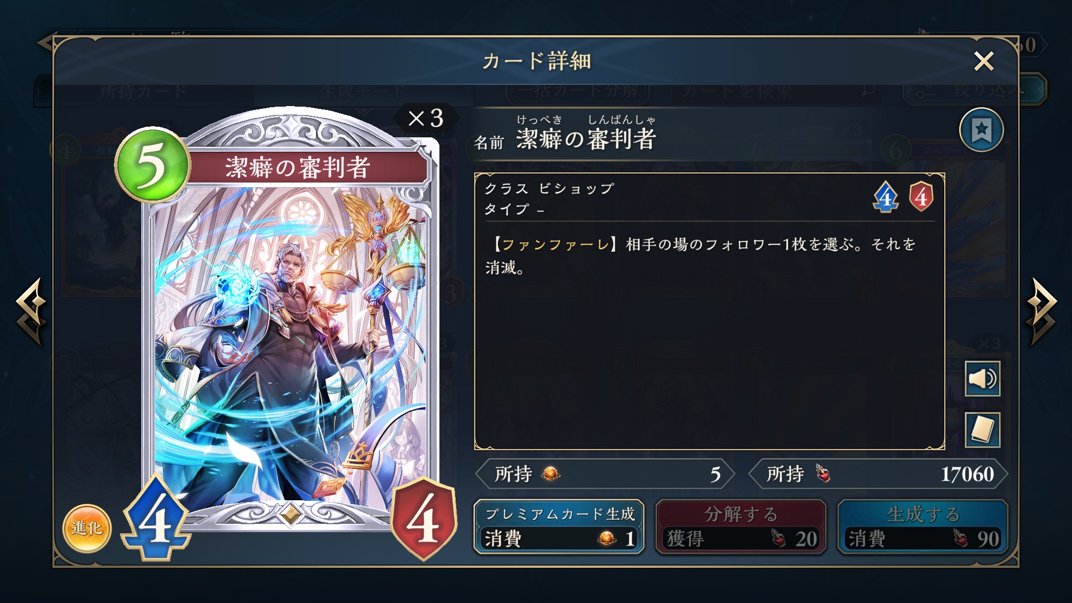Click the red defense 4 shield on card

click(x=424, y=519)
